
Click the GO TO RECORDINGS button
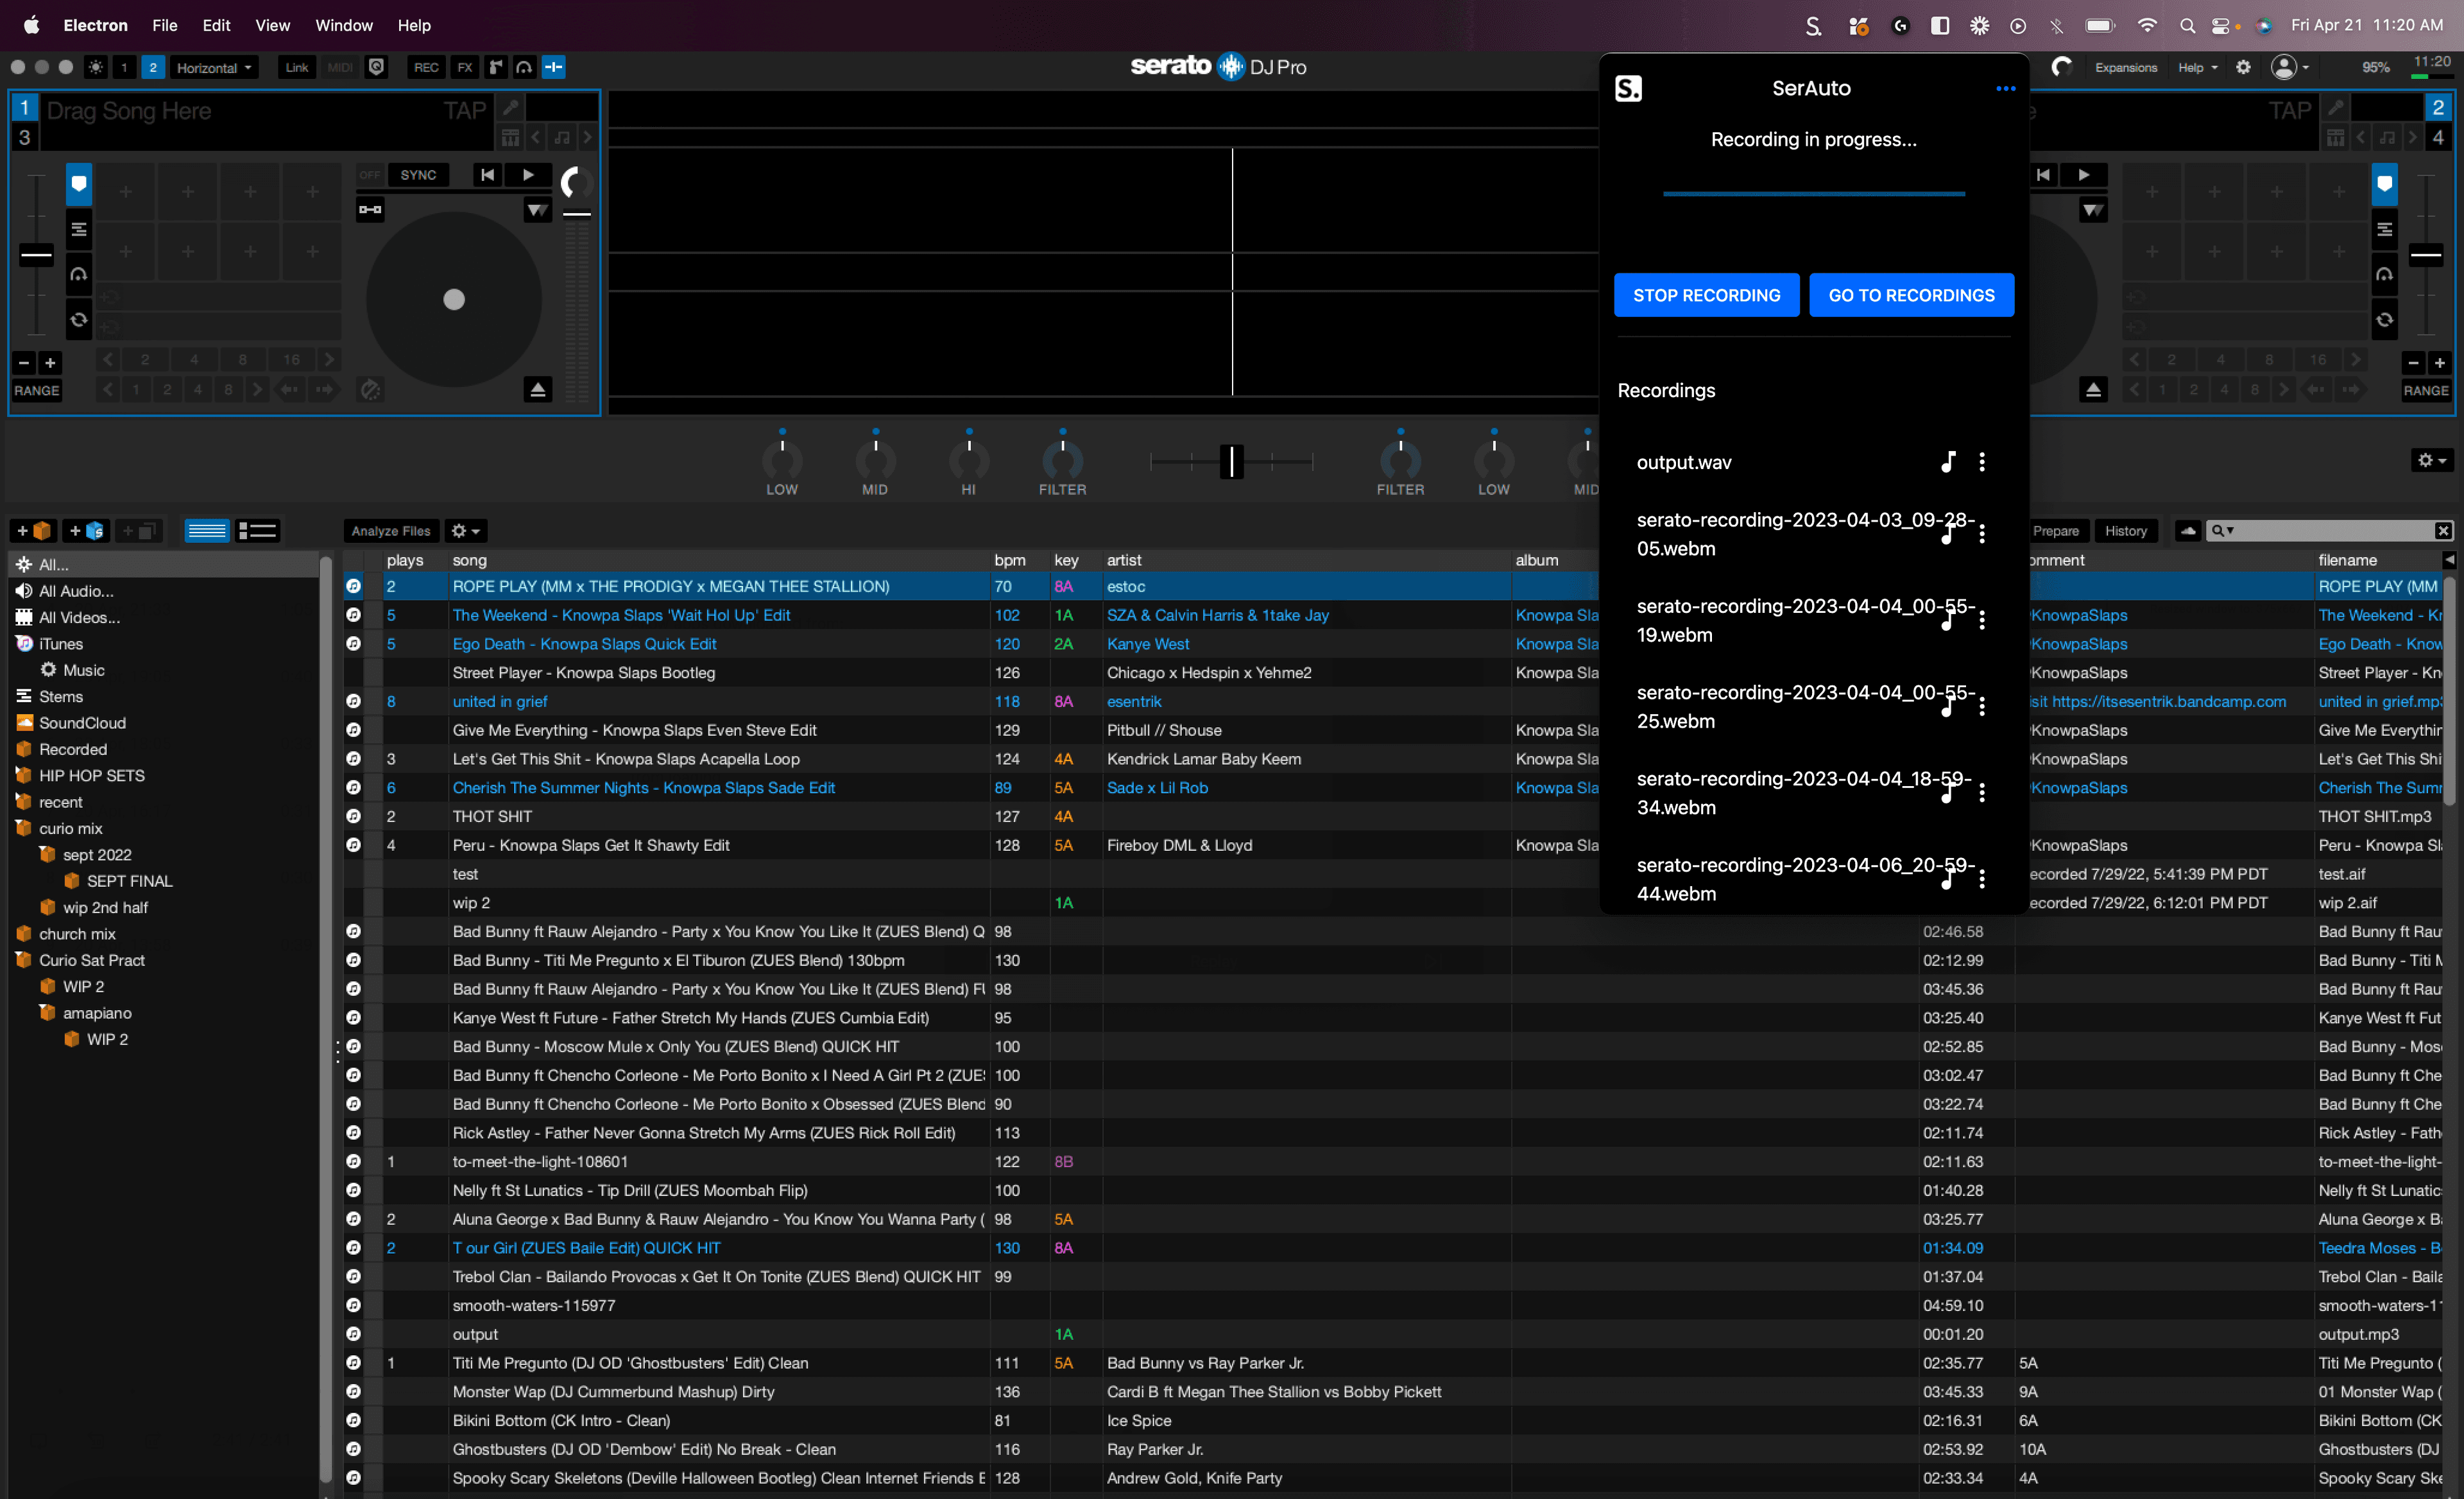click(x=1911, y=295)
